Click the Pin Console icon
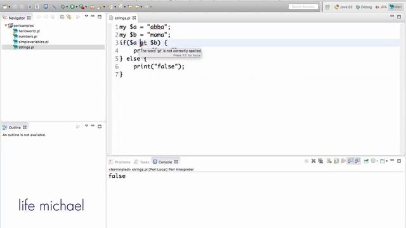Image resolution: width=406 pixels, height=228 pixels. pyautogui.click(x=366, y=161)
